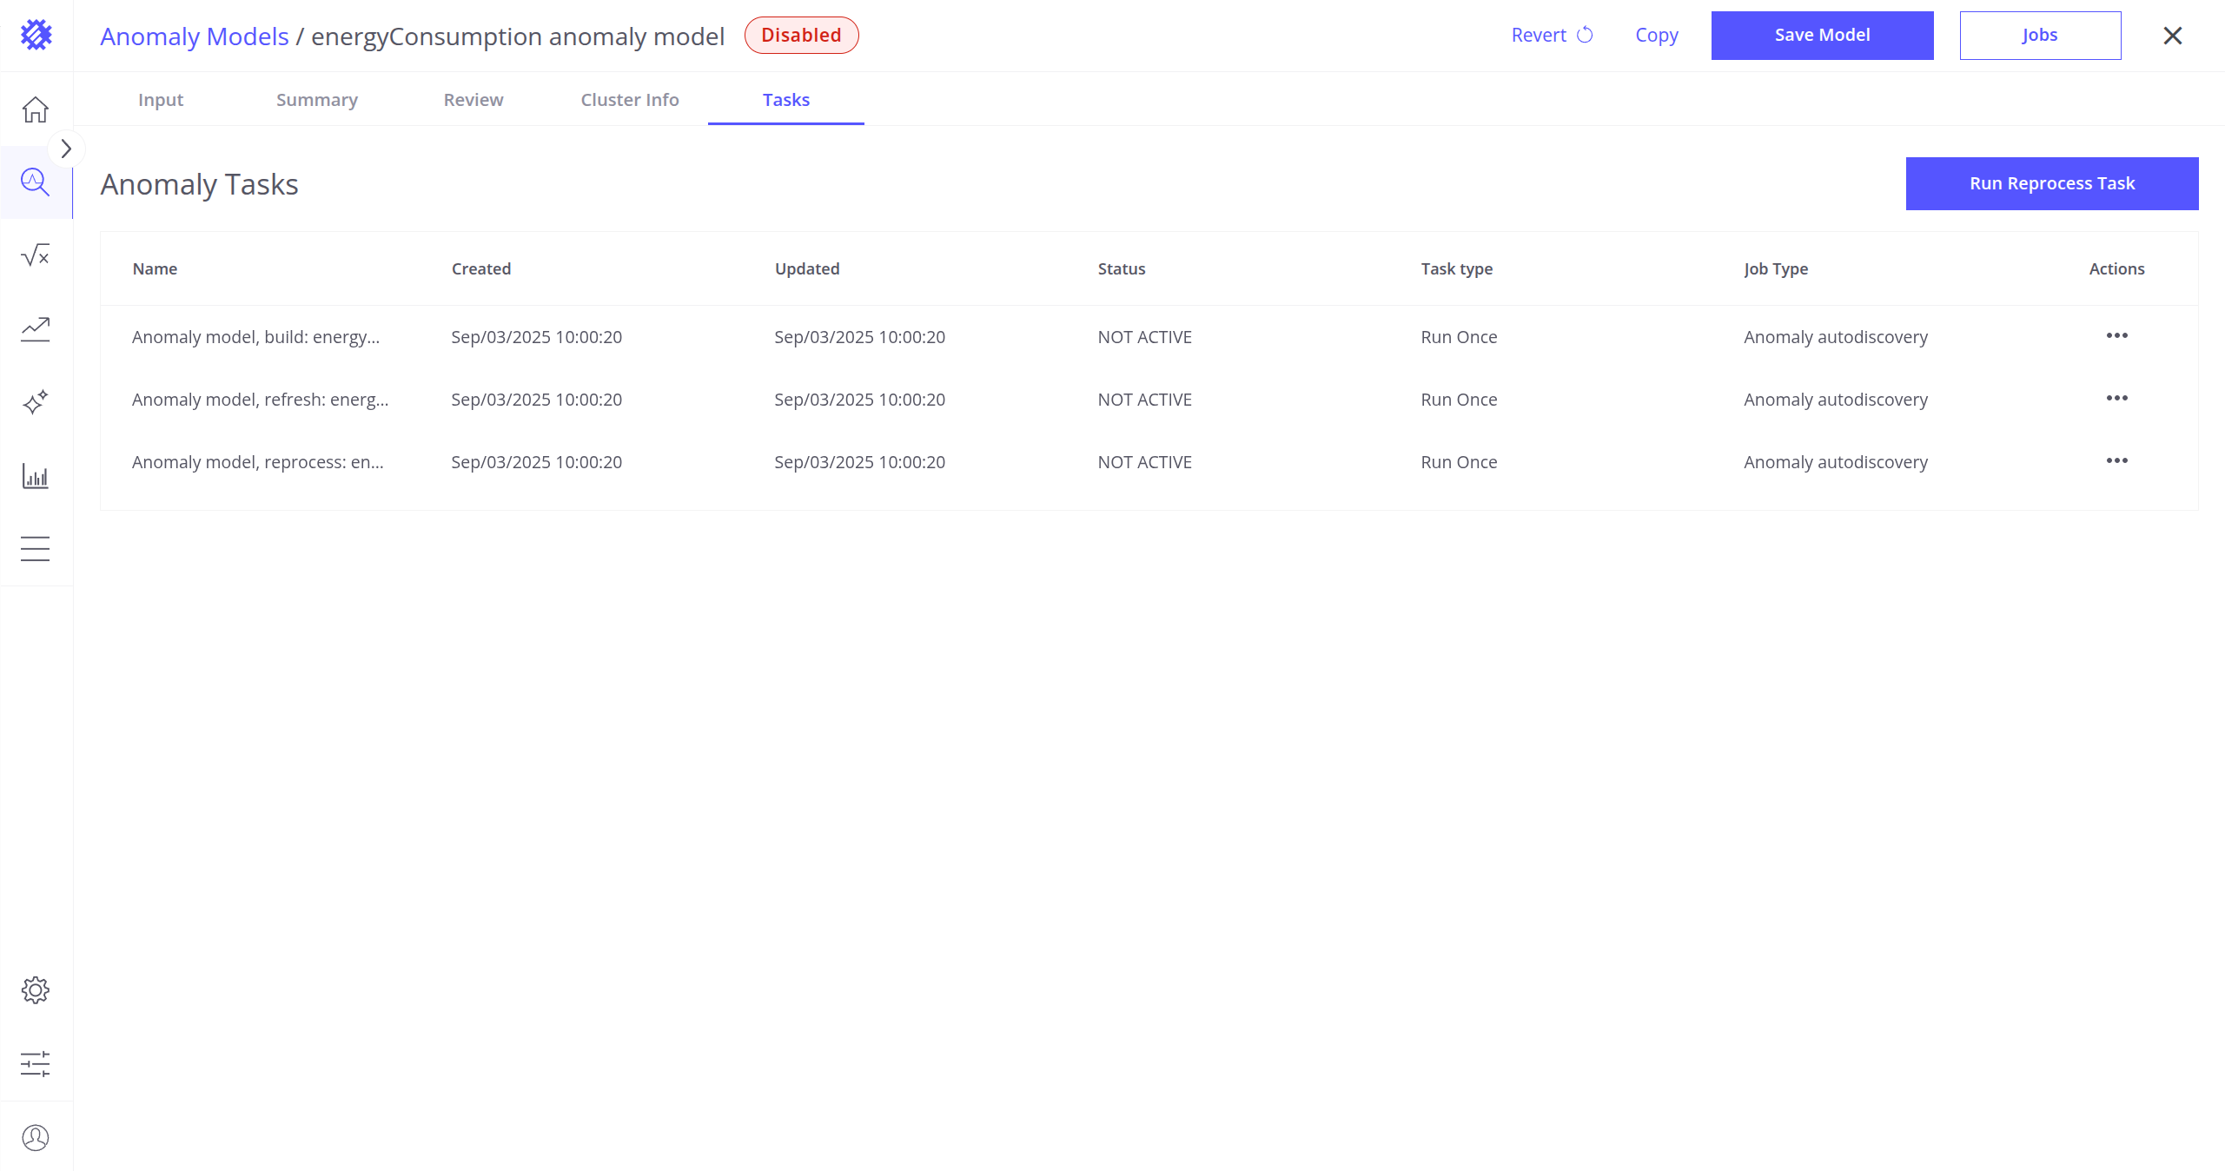Click the Run Reprocess Task button
The width and height of the screenshot is (2225, 1171).
pos(2051,183)
